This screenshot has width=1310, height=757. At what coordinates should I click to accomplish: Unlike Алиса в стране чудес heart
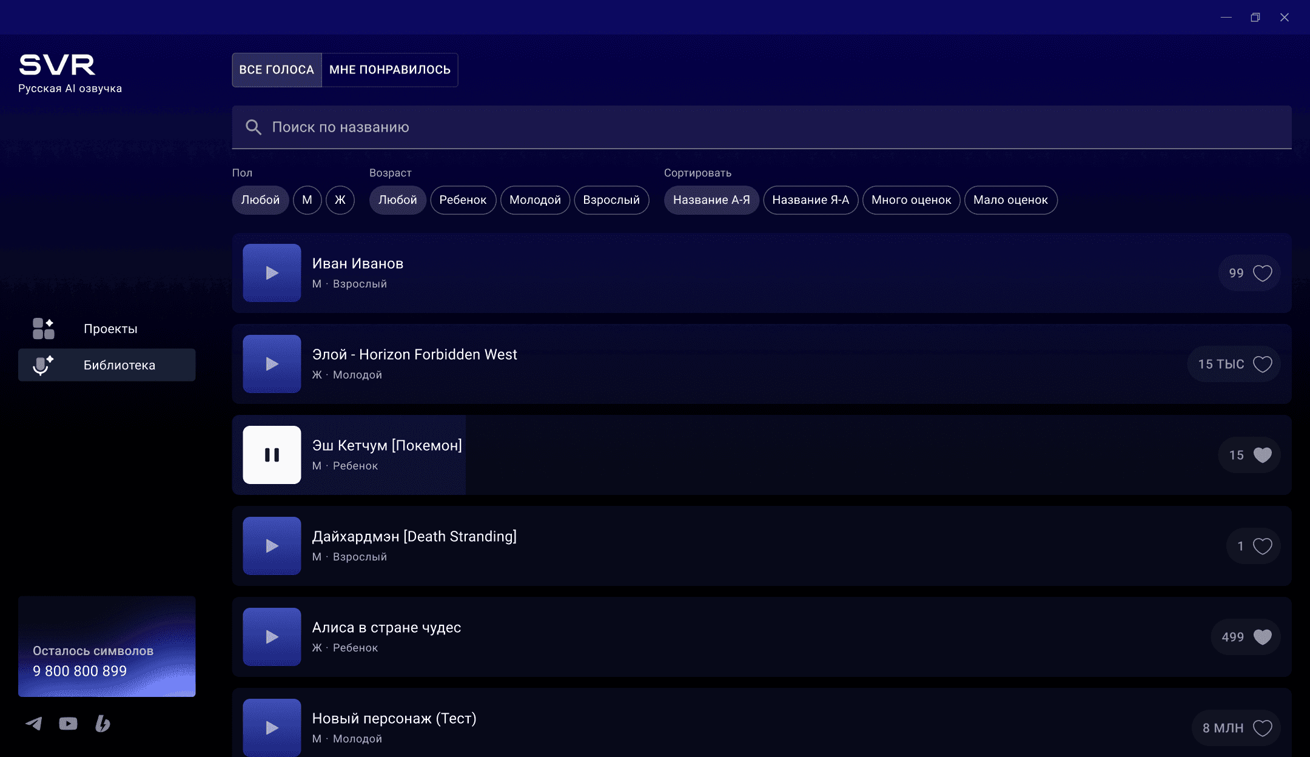click(x=1262, y=637)
